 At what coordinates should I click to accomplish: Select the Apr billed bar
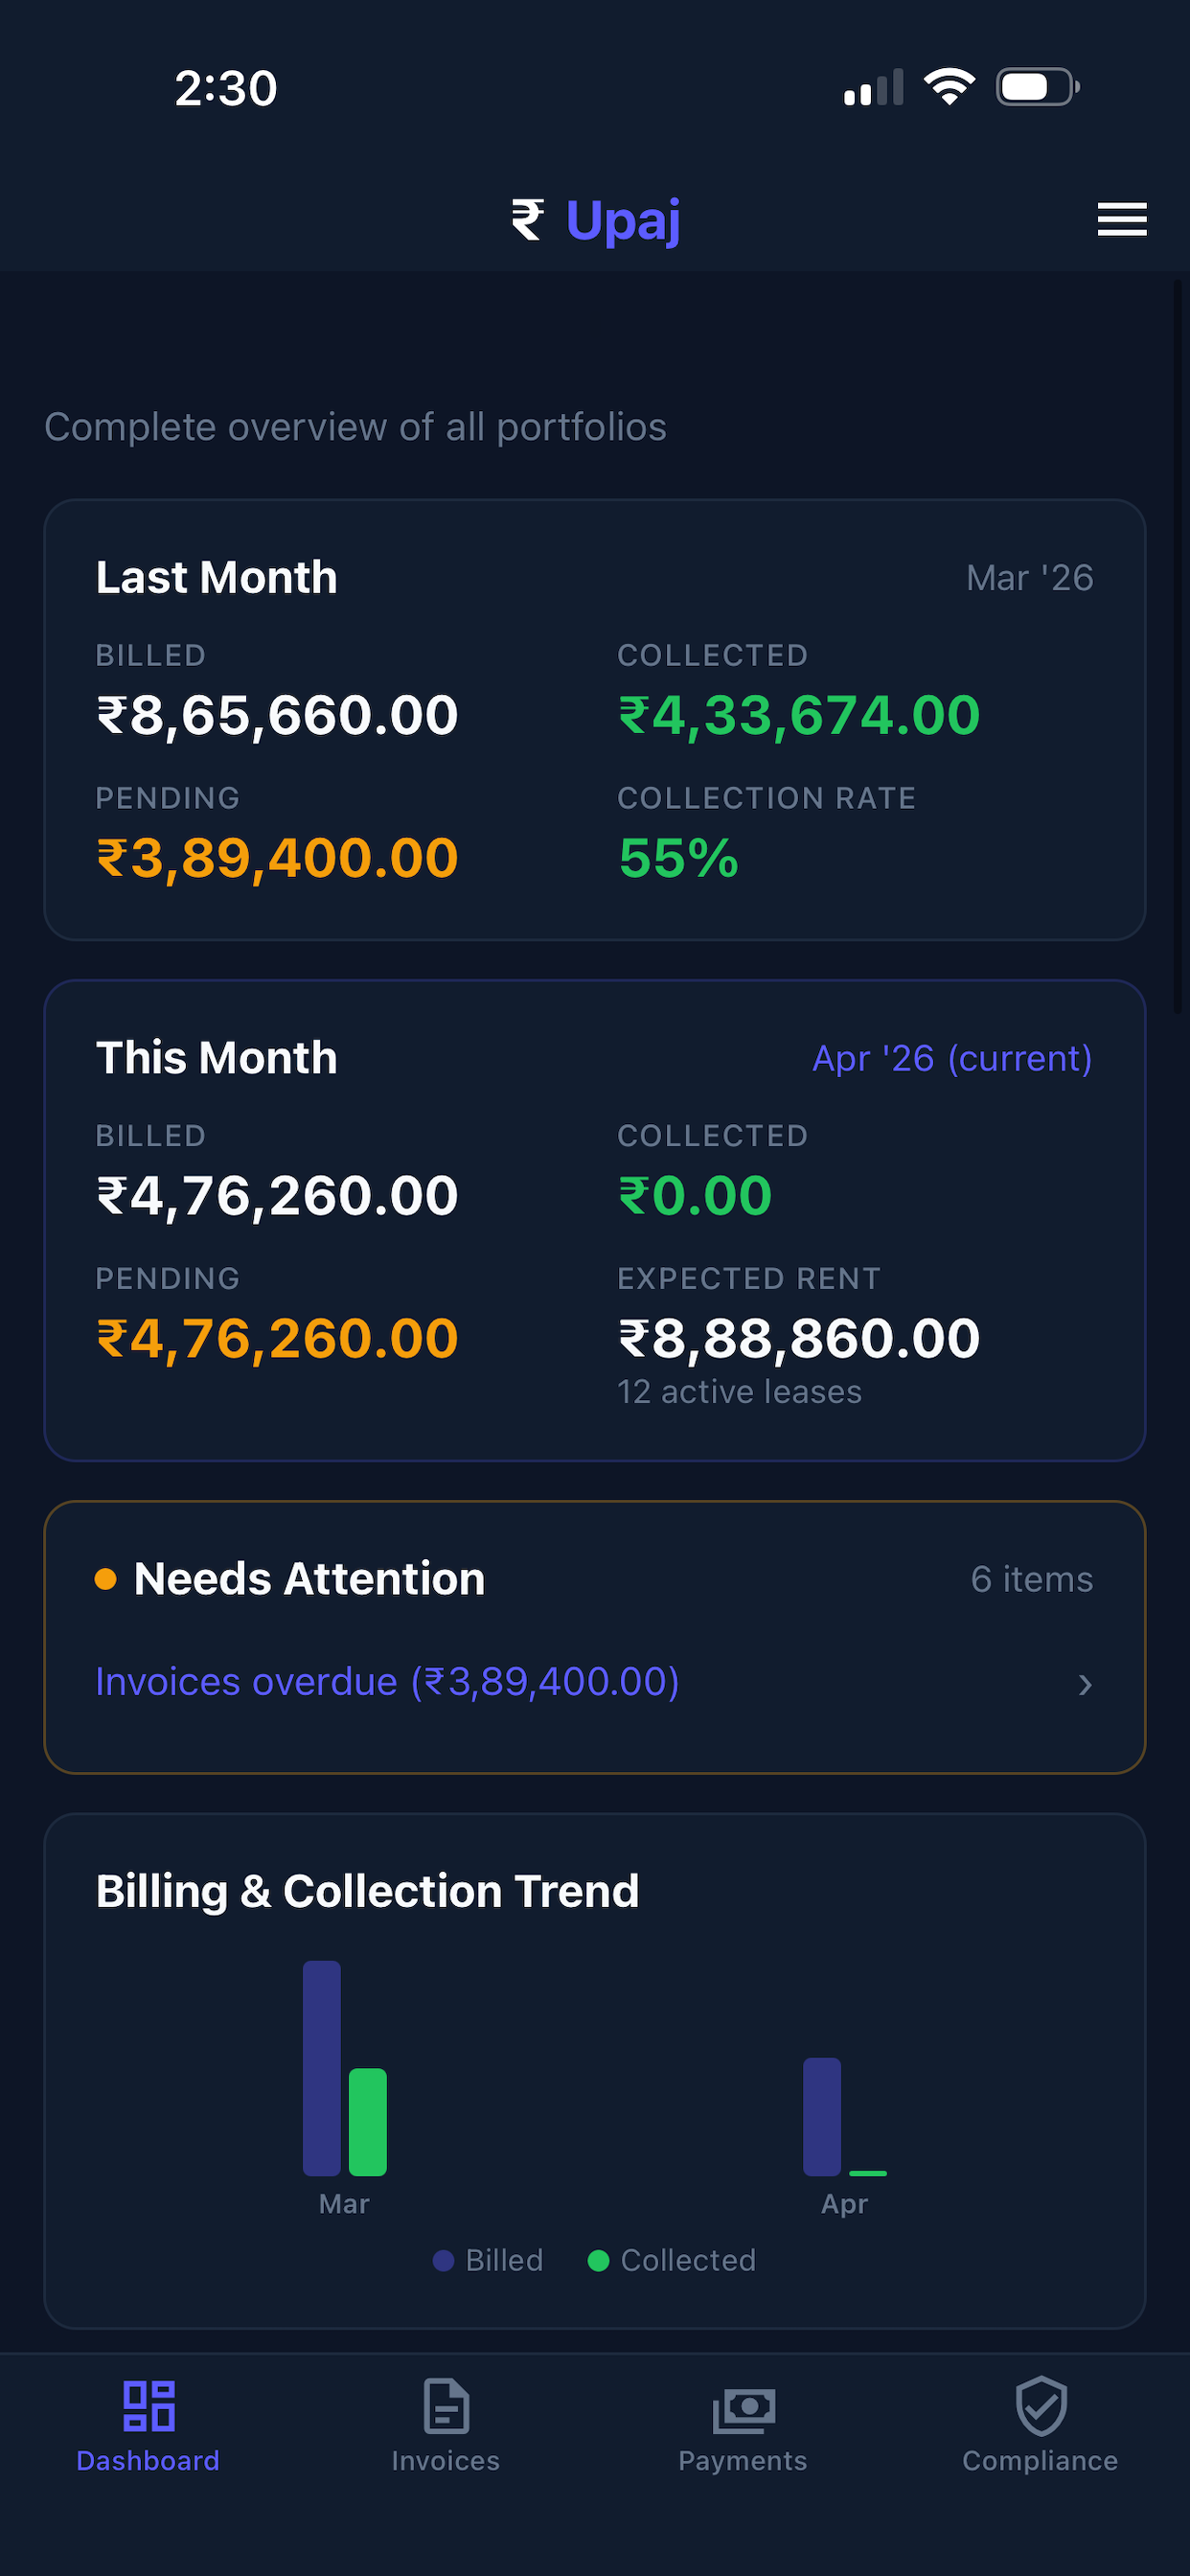[822, 2116]
